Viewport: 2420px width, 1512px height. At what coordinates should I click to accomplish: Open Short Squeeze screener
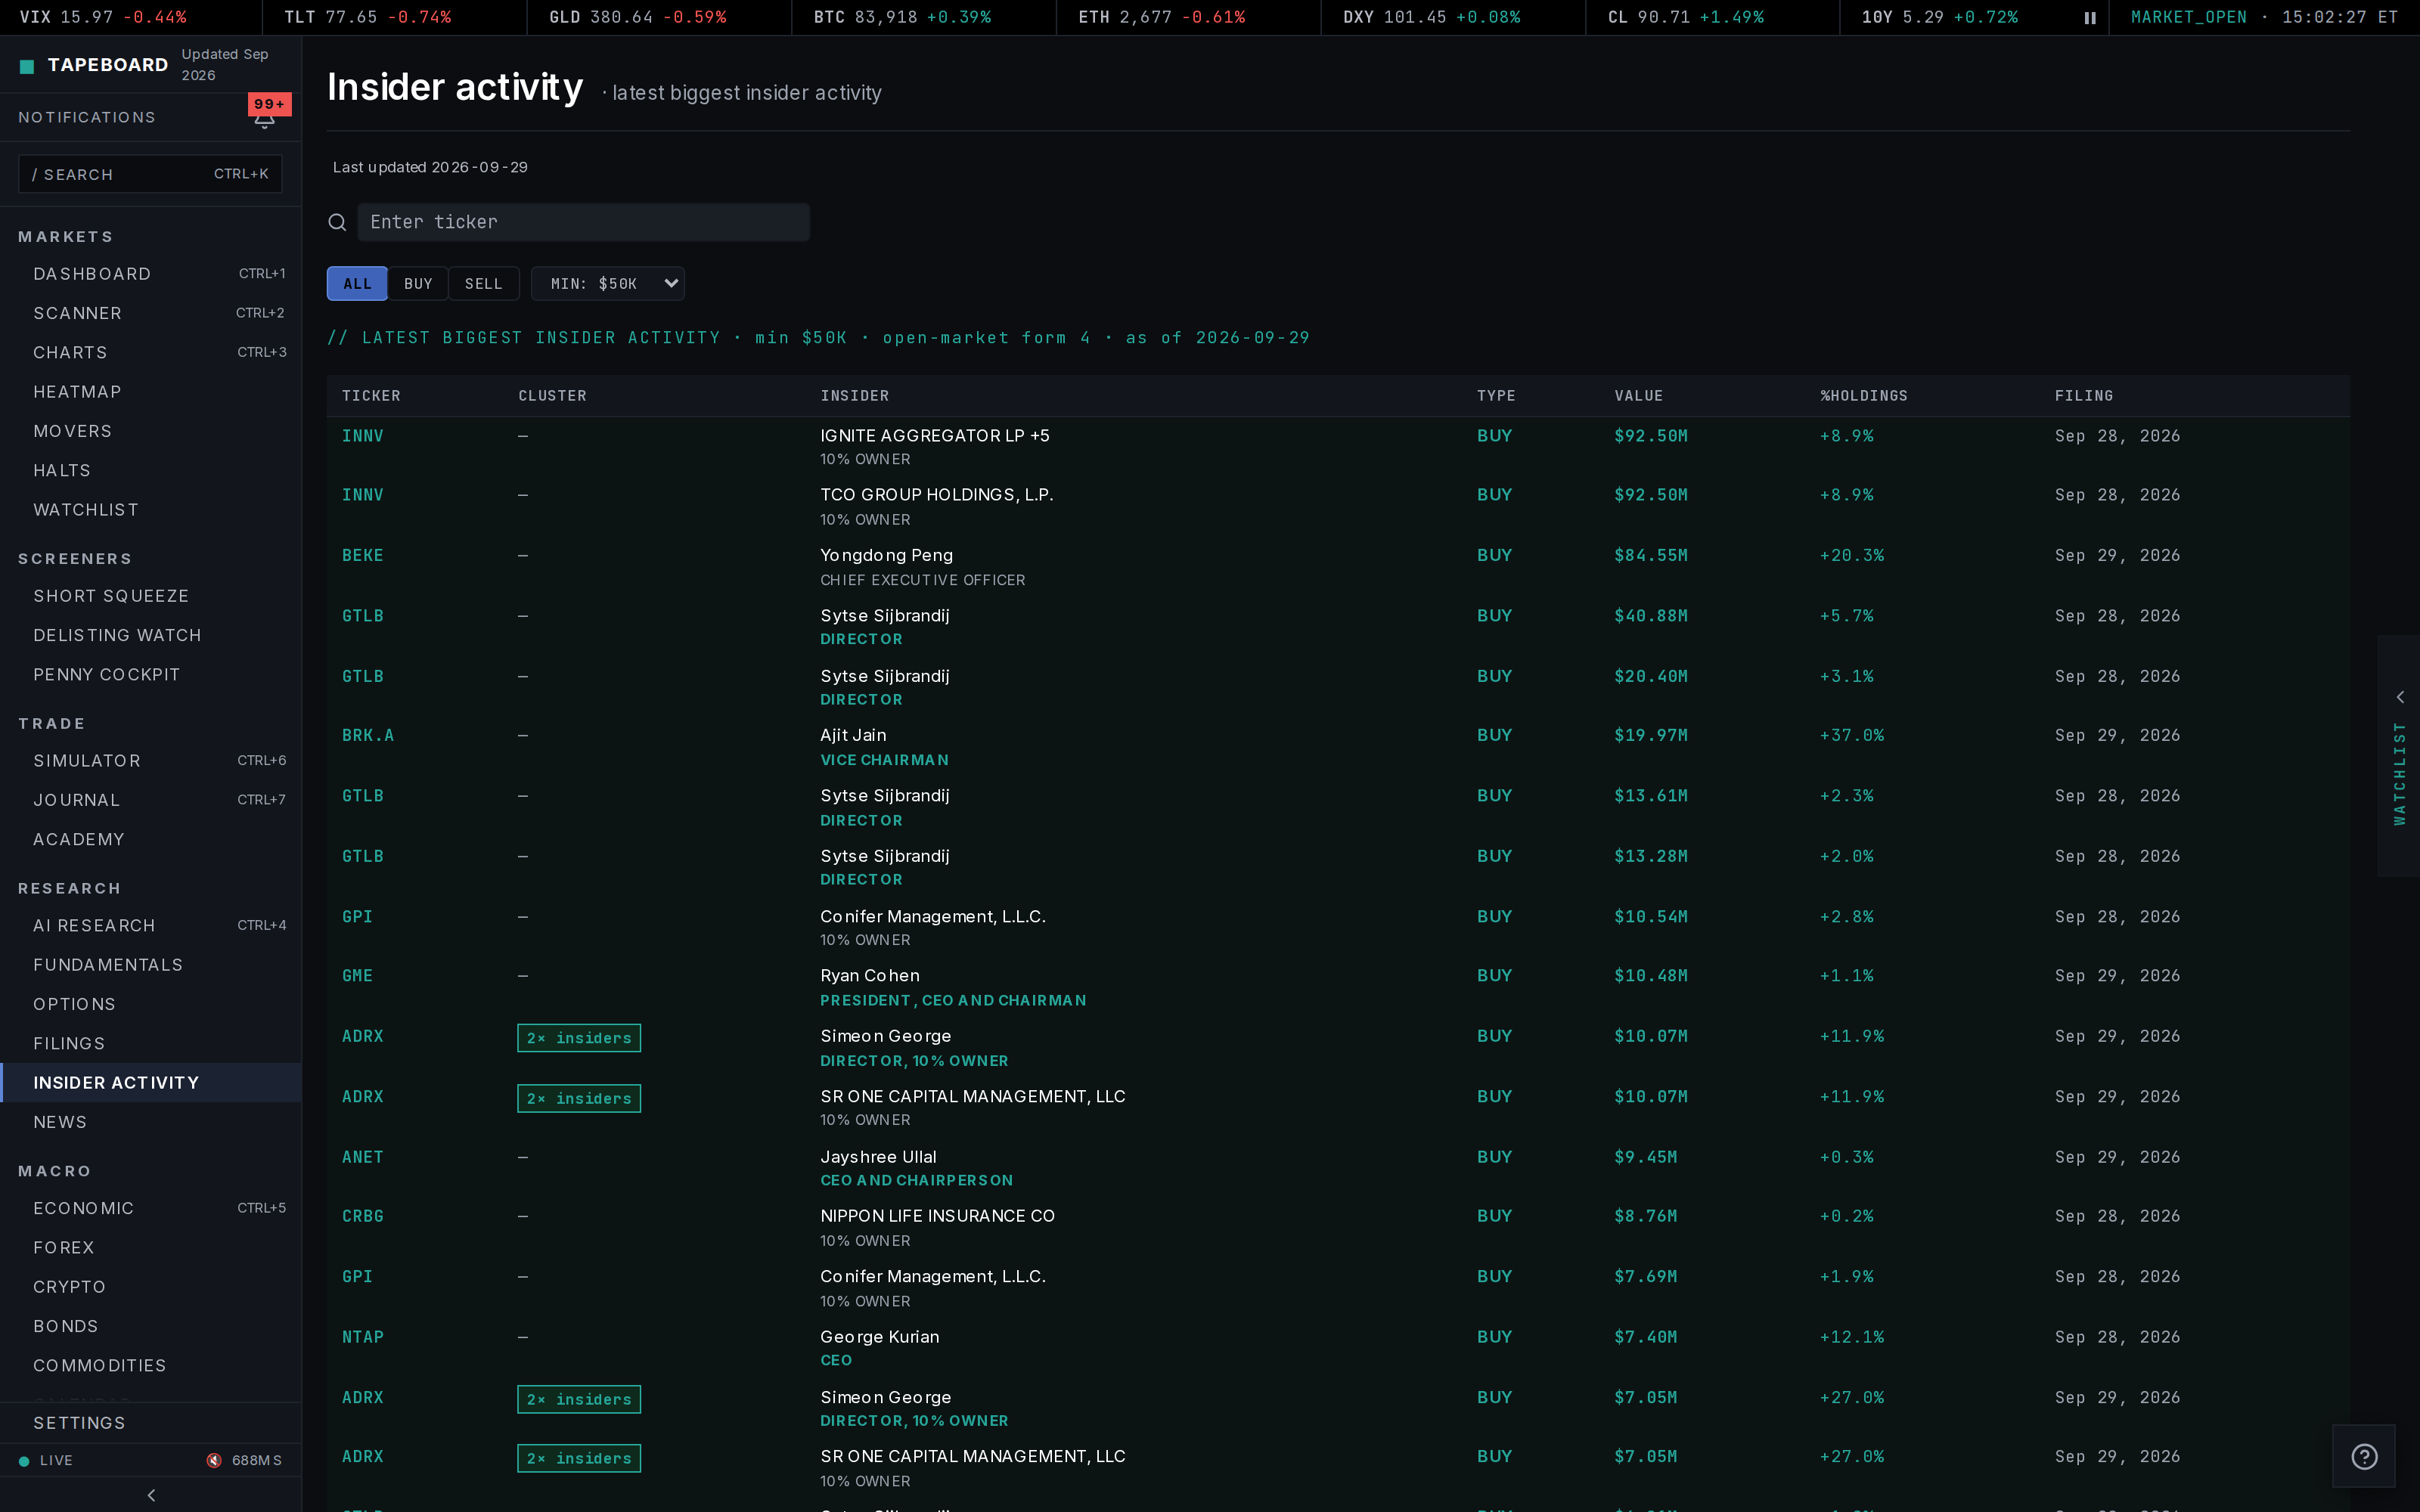151,596
